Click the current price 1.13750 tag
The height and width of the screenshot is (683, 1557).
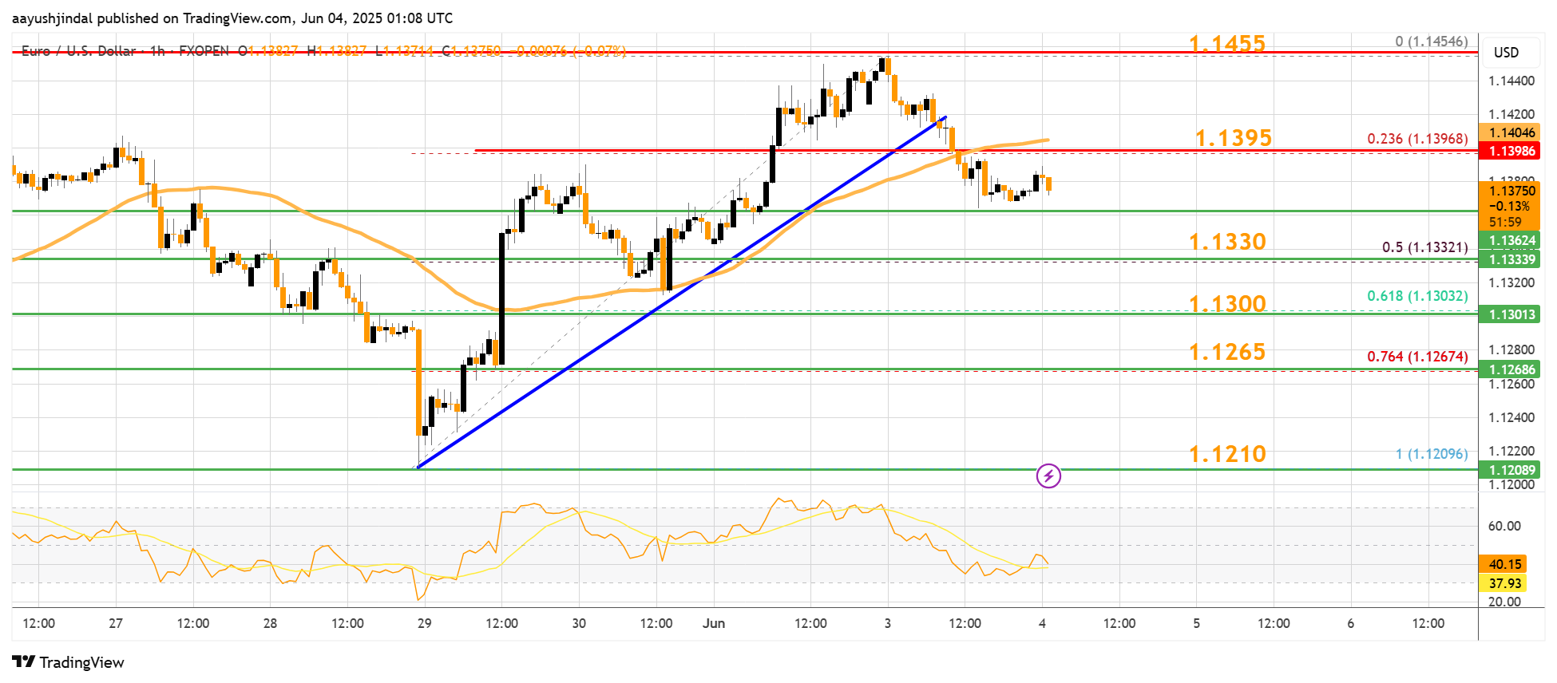pyautogui.click(x=1511, y=207)
